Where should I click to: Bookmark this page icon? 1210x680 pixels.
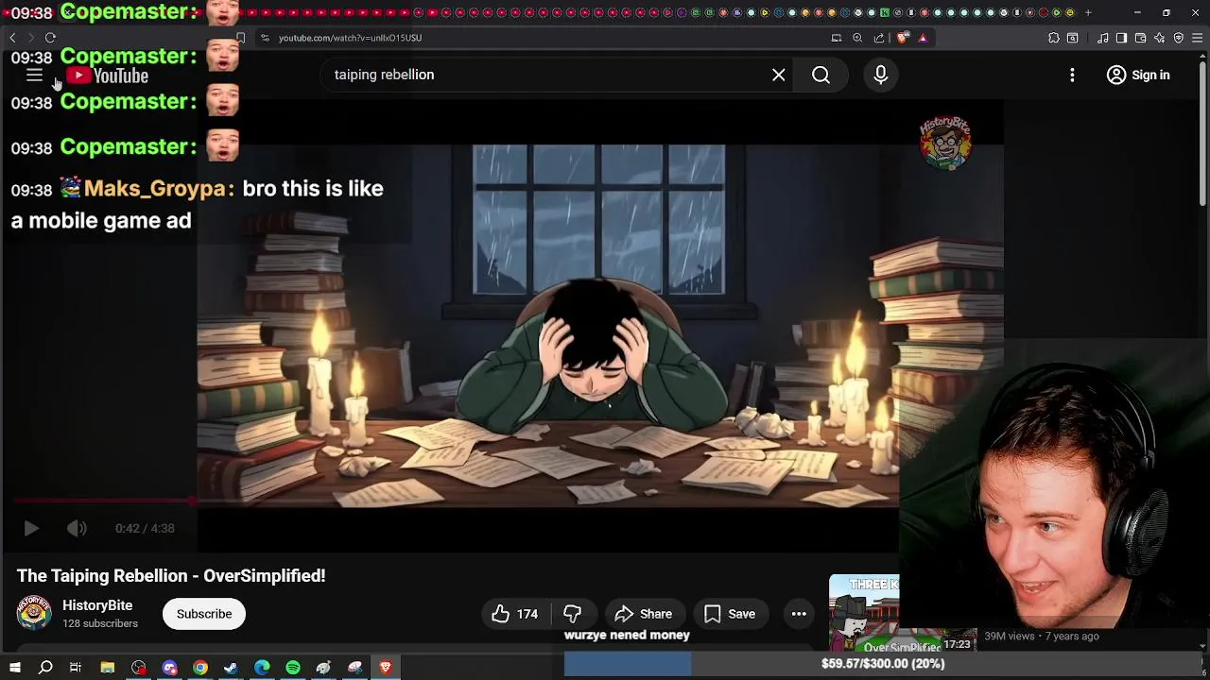240,38
